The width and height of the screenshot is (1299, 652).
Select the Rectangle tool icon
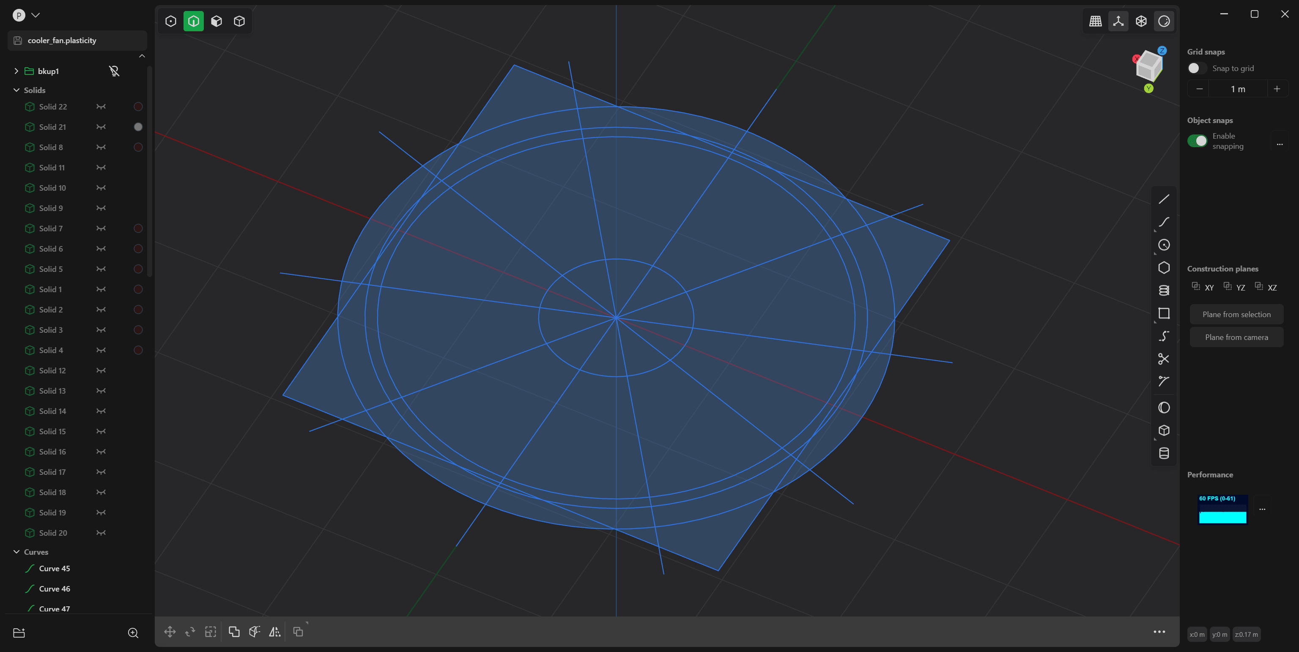(1163, 314)
